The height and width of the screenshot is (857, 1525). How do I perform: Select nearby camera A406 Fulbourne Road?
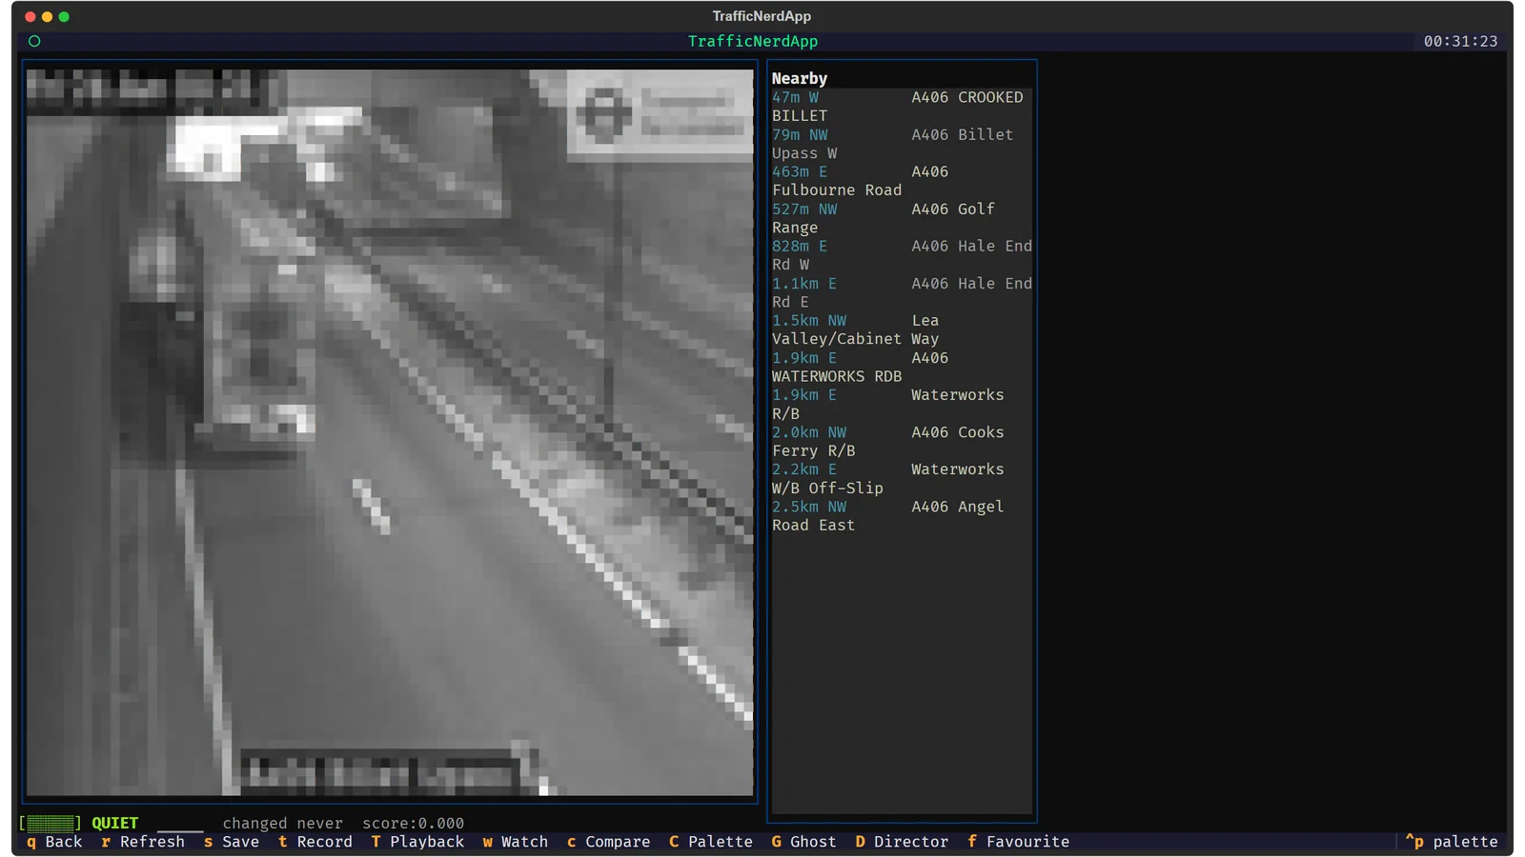tap(902, 181)
